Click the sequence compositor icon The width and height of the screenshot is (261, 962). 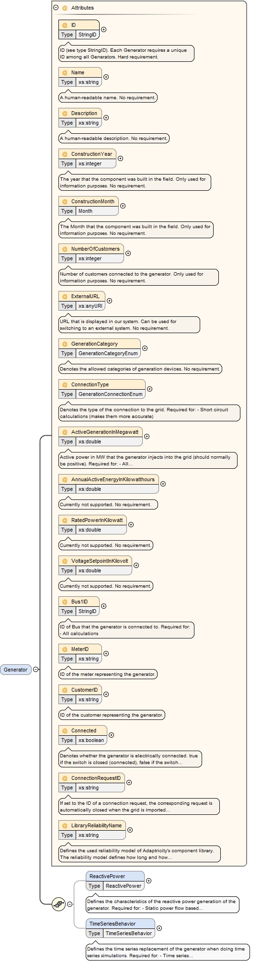(x=59, y=904)
